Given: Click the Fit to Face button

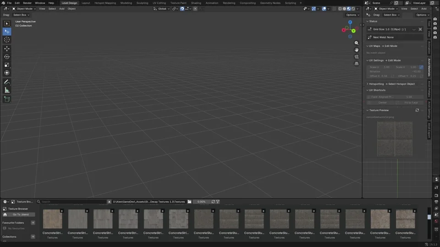Looking at the screenshot, I should point(411,102).
